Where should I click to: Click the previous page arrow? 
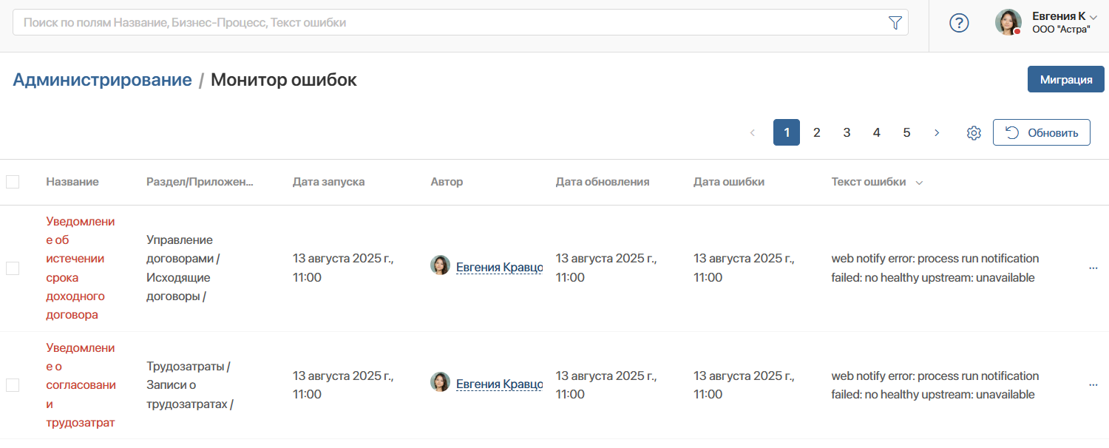pyautogui.click(x=753, y=133)
